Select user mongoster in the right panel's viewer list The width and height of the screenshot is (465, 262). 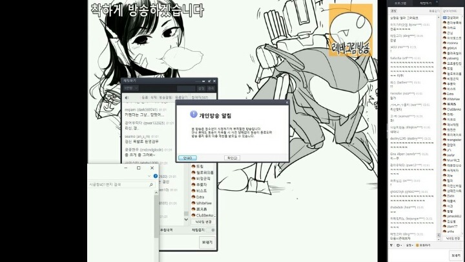[x=452, y=140]
